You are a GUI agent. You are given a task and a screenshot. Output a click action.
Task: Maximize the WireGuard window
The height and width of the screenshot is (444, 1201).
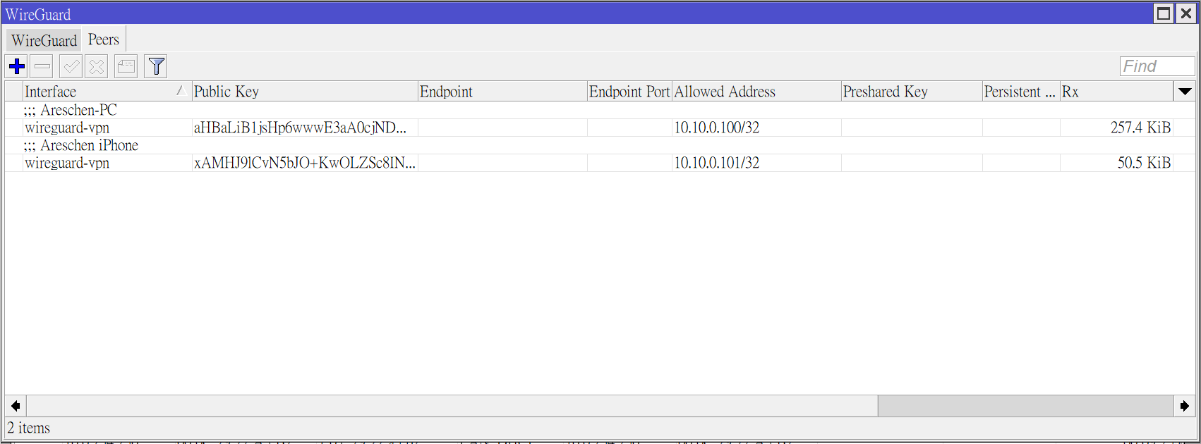coord(1164,13)
